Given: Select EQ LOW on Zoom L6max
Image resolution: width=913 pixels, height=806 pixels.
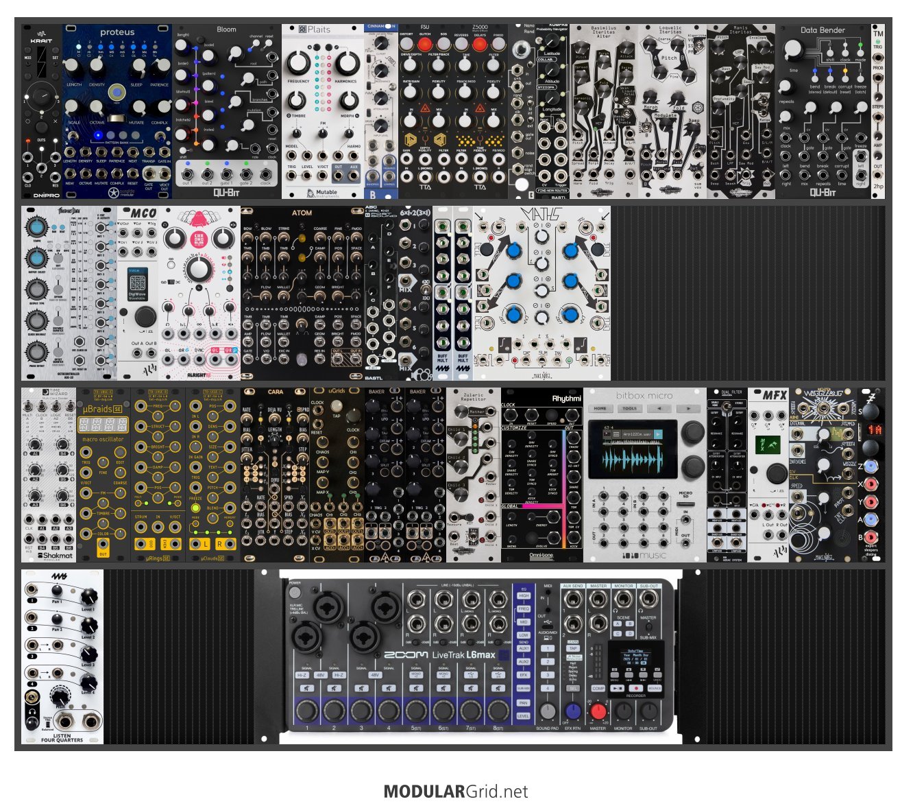Looking at the screenshot, I should tap(524, 635).
